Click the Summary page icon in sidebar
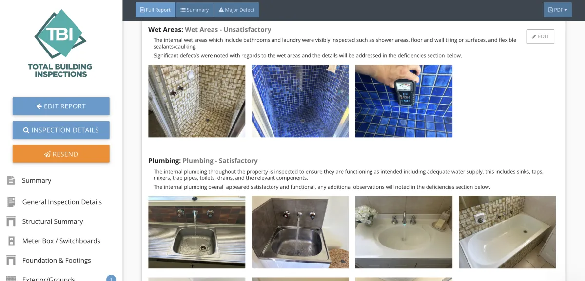 (x=11, y=180)
